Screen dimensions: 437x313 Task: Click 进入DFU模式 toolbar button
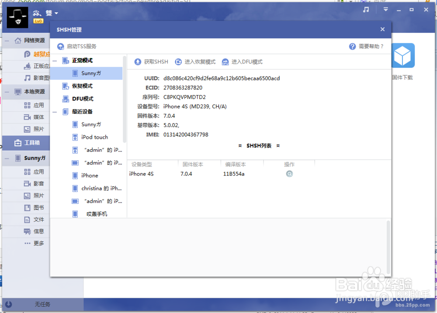[x=242, y=62]
